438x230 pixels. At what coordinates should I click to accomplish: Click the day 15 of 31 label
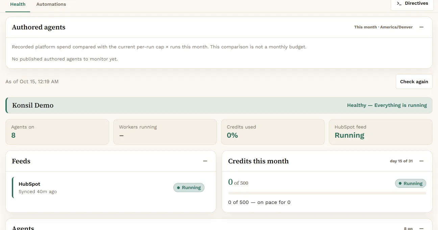pos(401,161)
